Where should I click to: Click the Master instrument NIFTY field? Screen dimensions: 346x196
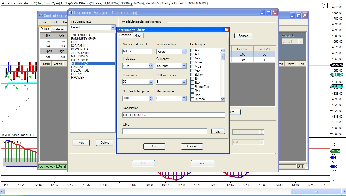point(137,51)
